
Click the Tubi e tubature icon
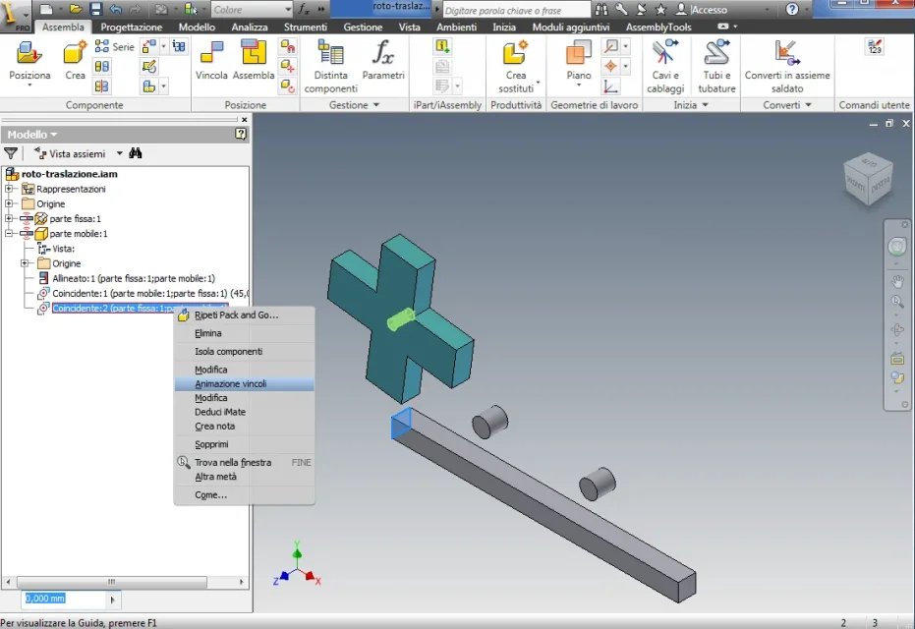(716, 53)
